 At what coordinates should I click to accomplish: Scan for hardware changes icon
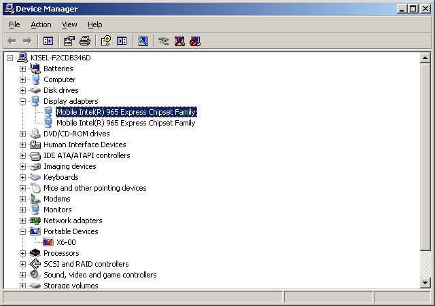(143, 41)
